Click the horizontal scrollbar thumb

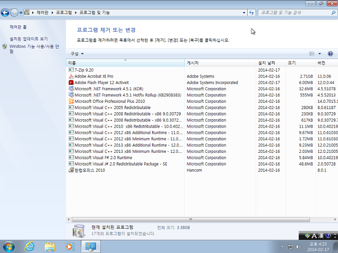coord(191,219)
